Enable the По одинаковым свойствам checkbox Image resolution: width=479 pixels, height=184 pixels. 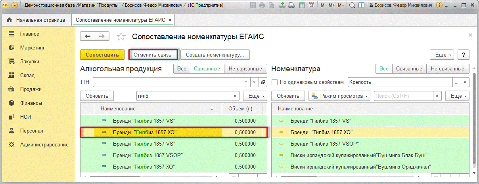(274, 82)
